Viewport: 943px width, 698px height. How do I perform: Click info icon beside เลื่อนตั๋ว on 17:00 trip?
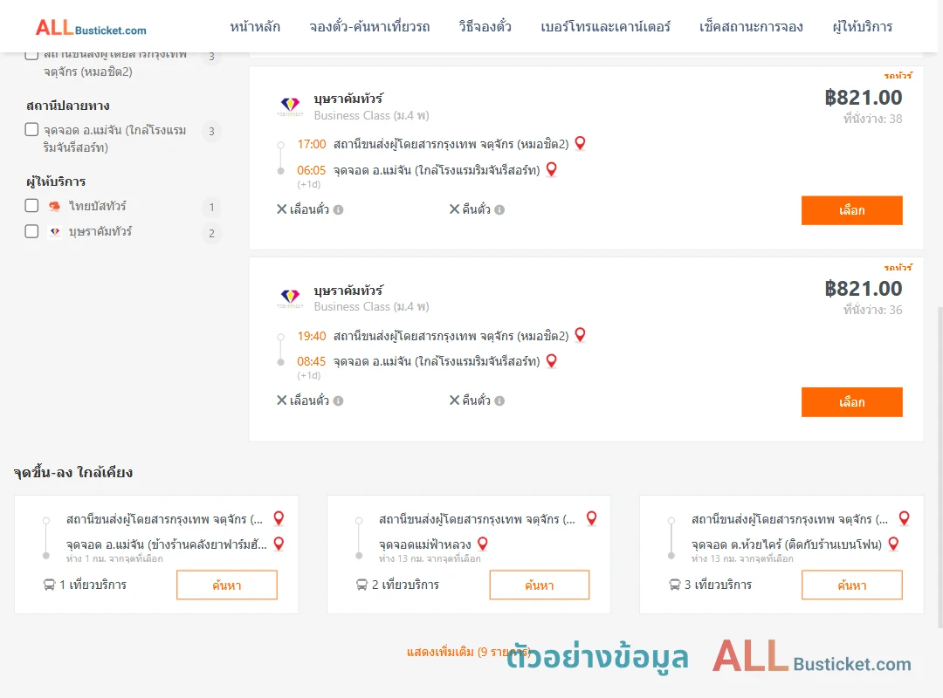tap(339, 209)
